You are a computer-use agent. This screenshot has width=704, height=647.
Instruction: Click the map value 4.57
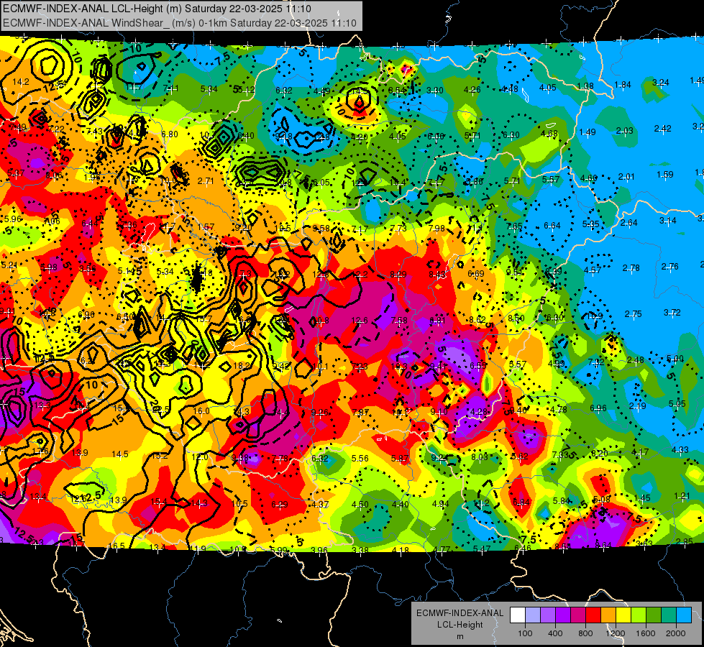593,270
